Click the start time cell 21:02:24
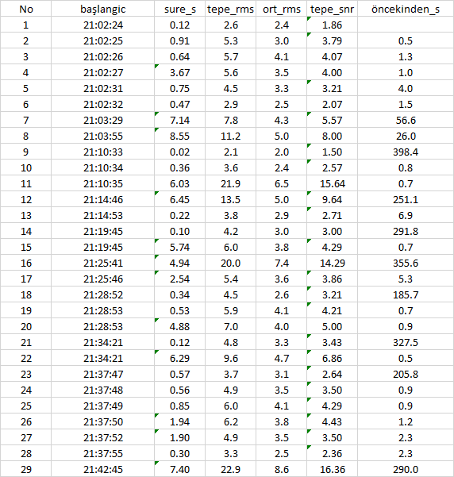Viewport: 454px width, 477px height. tap(103, 25)
